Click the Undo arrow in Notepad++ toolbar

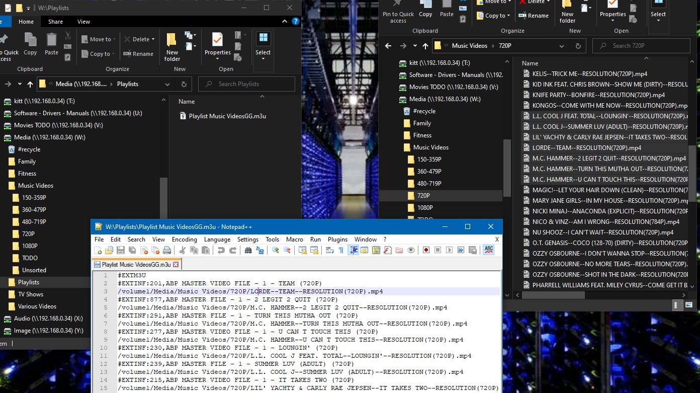(x=221, y=250)
